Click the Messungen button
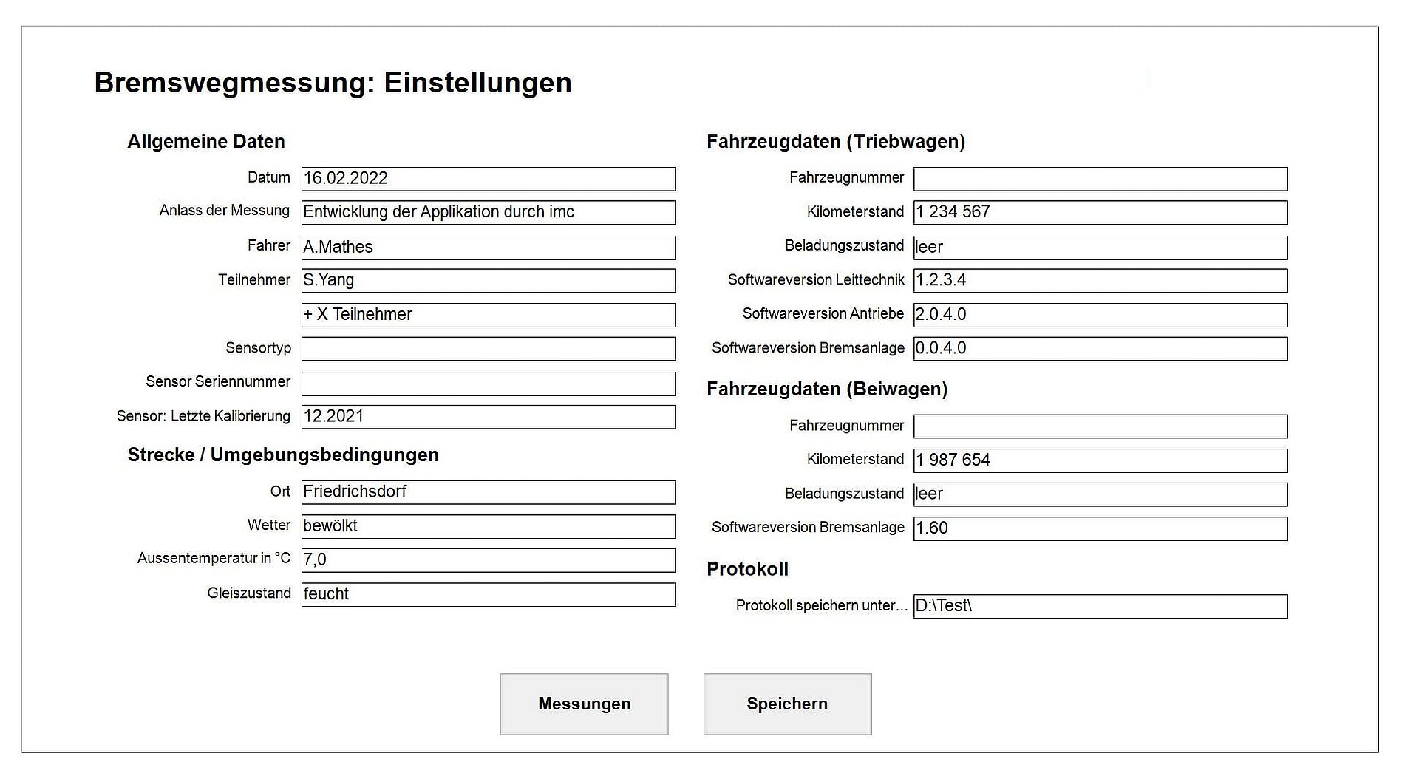Screen dimensions: 1419x776 [x=584, y=704]
